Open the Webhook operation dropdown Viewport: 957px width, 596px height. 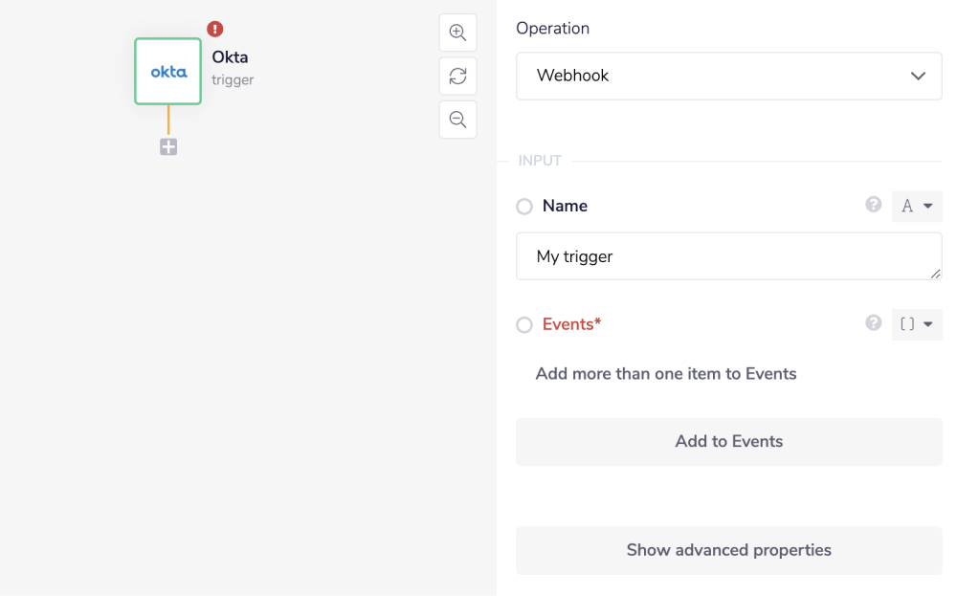(728, 76)
